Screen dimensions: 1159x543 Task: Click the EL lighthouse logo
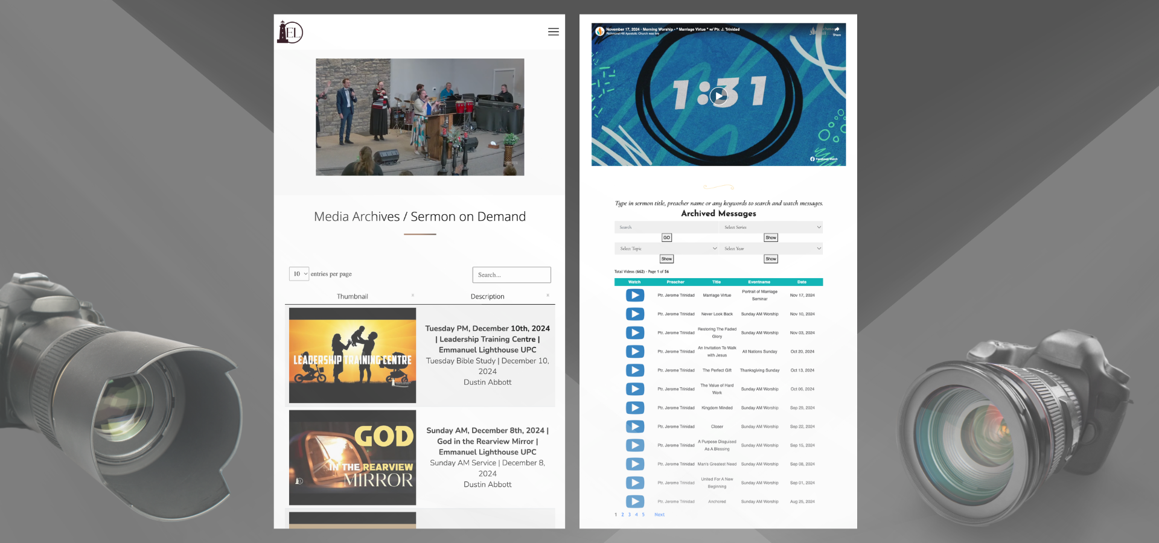click(290, 32)
